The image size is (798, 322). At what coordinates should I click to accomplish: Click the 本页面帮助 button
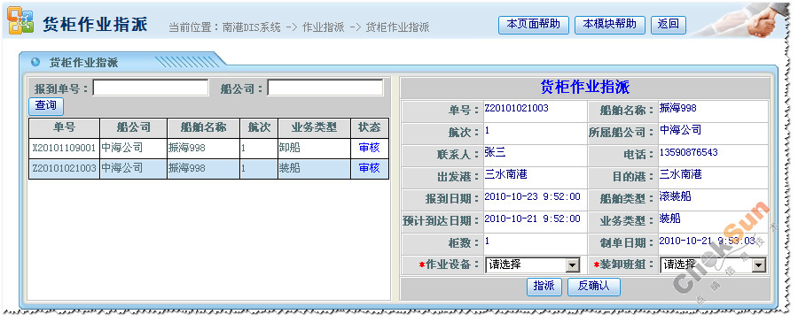click(x=534, y=25)
